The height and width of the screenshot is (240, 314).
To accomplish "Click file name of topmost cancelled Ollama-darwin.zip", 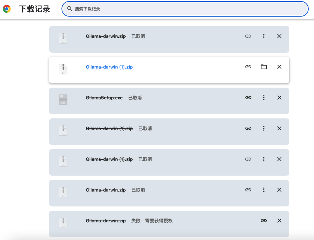I will click(x=106, y=36).
